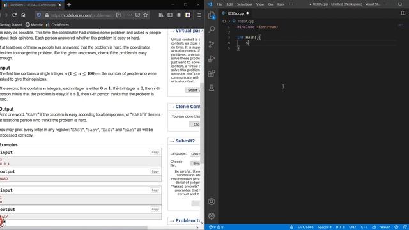
Task: Select the Codeforces problem browser tab
Action: click(33, 5)
